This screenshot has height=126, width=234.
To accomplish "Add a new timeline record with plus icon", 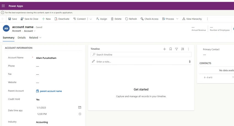I will tap(164, 49).
